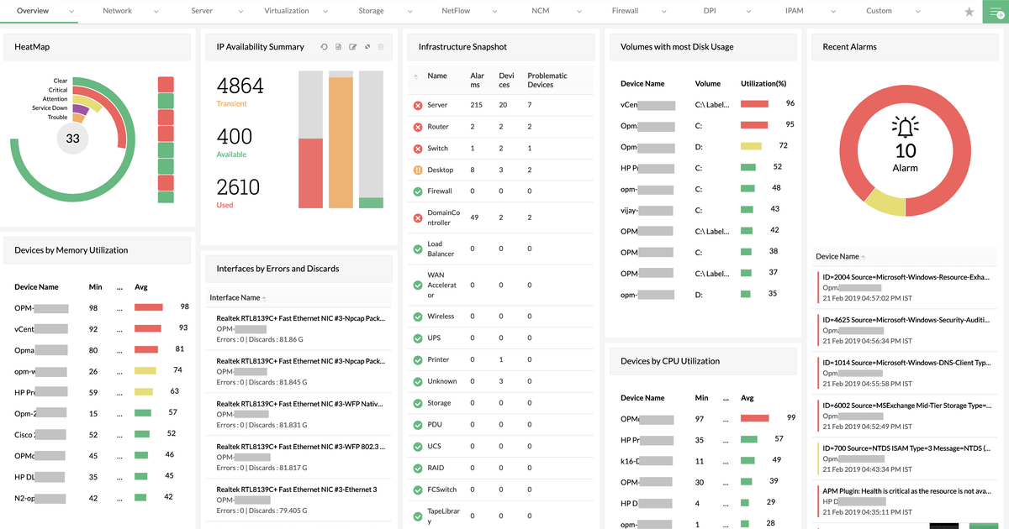Expand the Storage tab dropdown arrow
The width and height of the screenshot is (1009, 529).
coord(409,12)
